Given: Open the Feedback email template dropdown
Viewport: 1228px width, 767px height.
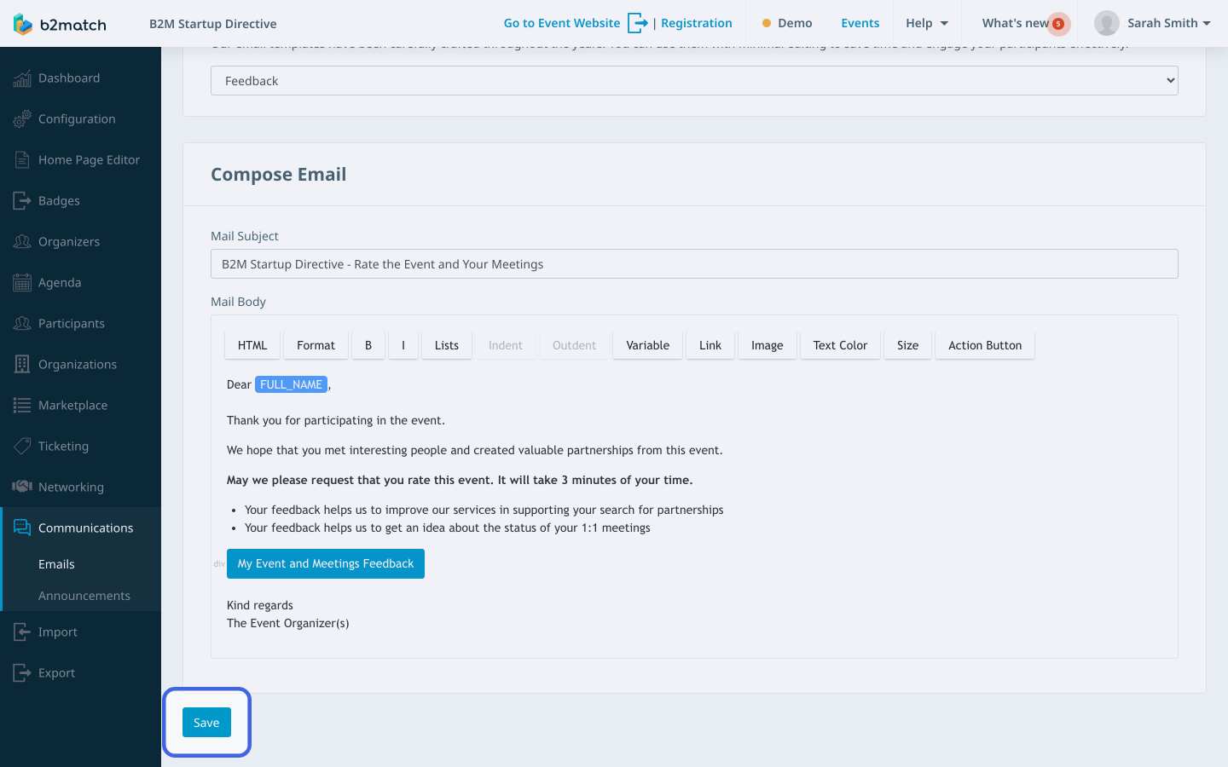Looking at the screenshot, I should [694, 81].
